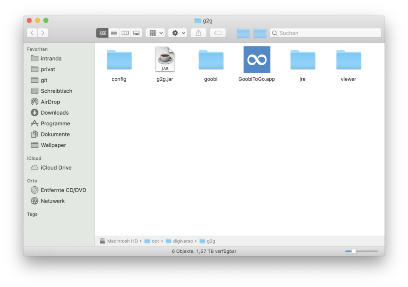This screenshot has width=408, height=287.
Task: Click the status text '6 Objekte, 1,57 TB verfügbar'
Action: (204, 252)
